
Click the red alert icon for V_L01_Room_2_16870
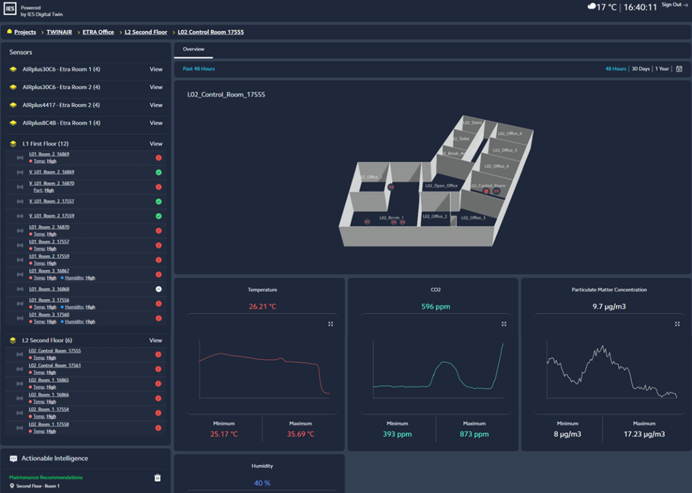point(158,187)
